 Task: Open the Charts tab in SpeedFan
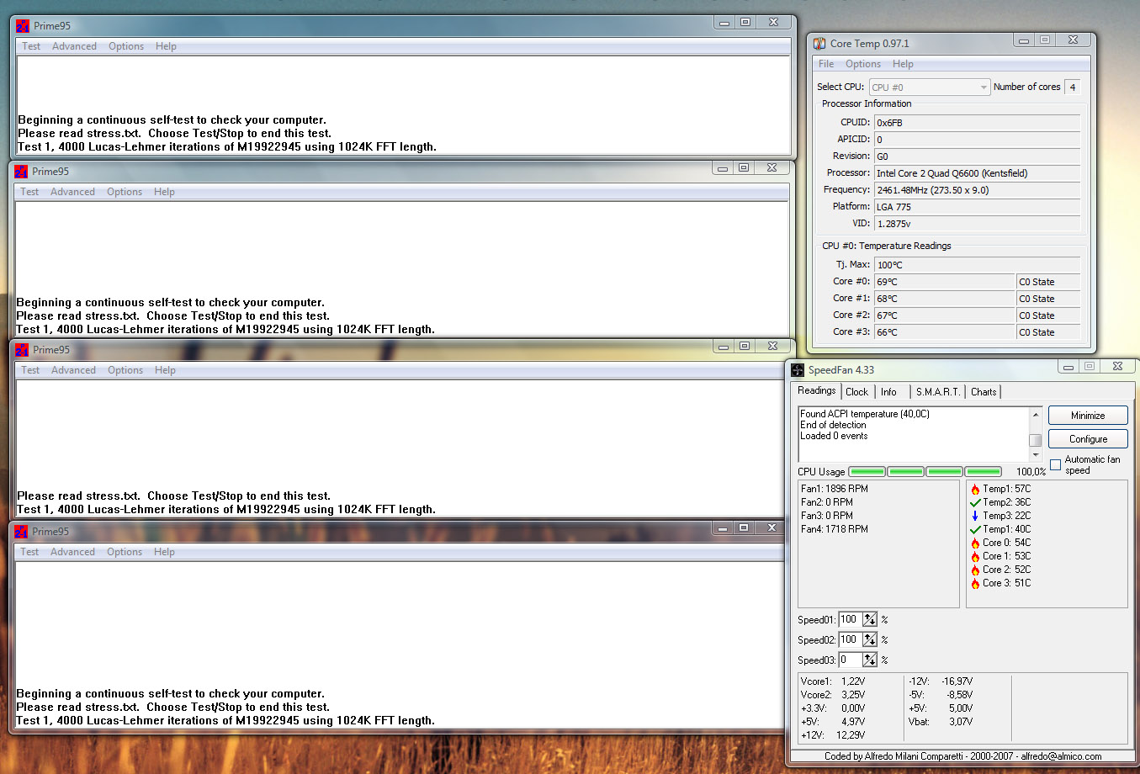click(983, 392)
